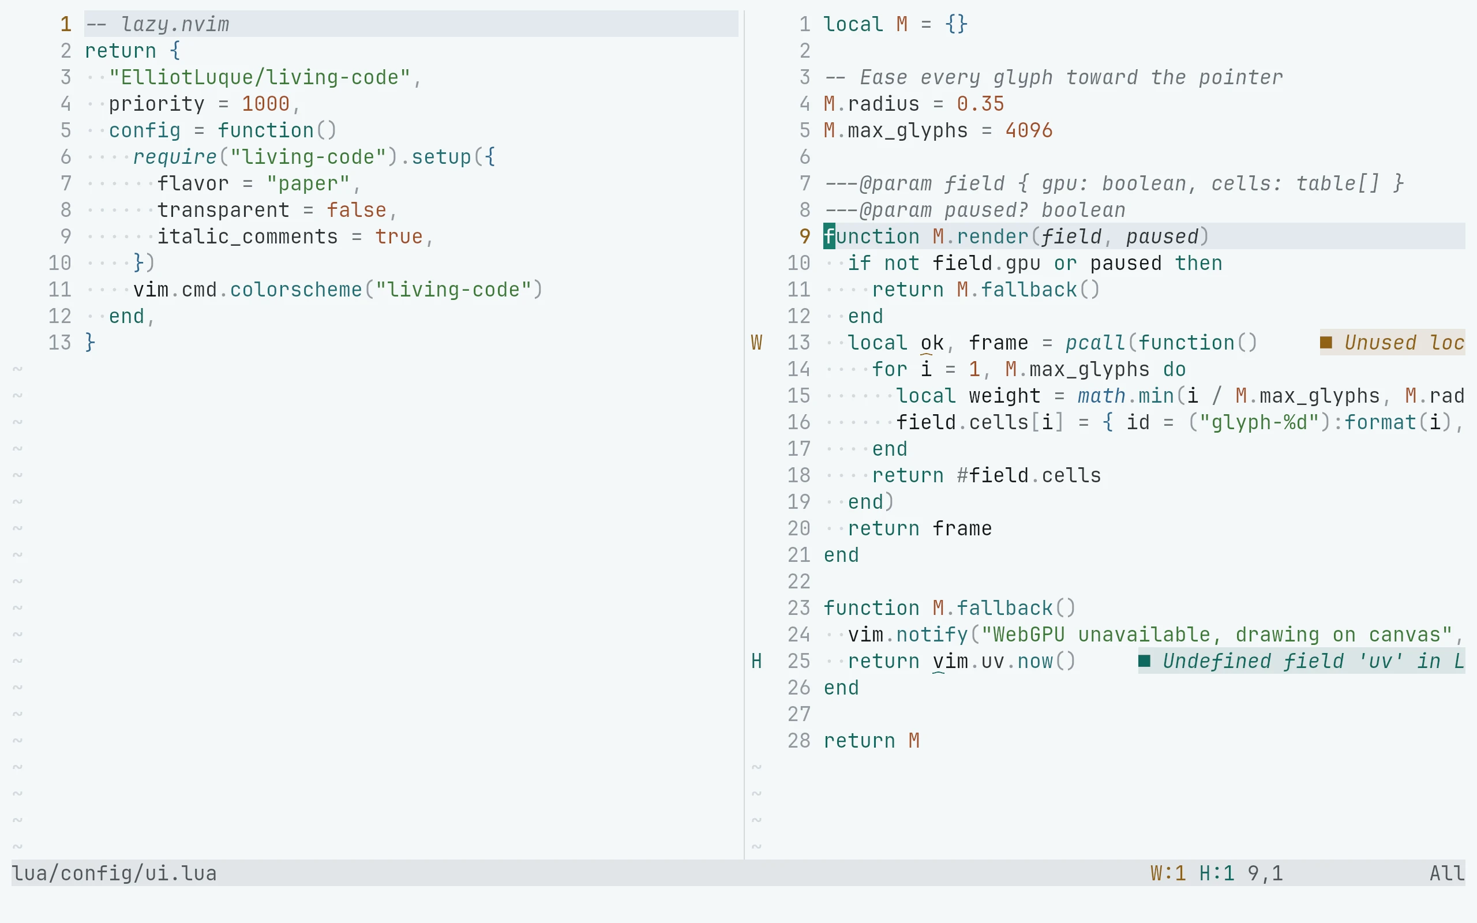Click vim.cmd.colorscheme on line 11
The width and height of the screenshot is (1477, 923).
tap(248, 290)
